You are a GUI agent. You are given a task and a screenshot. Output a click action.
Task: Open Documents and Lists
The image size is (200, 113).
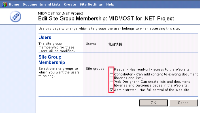coord(42,5)
